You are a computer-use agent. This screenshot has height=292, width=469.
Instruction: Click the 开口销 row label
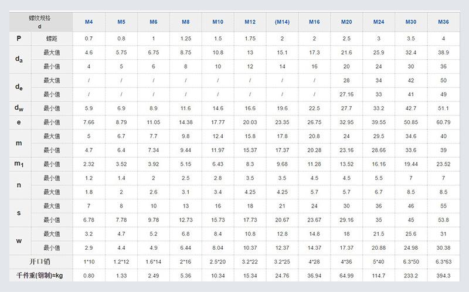pyautogui.click(x=40, y=262)
